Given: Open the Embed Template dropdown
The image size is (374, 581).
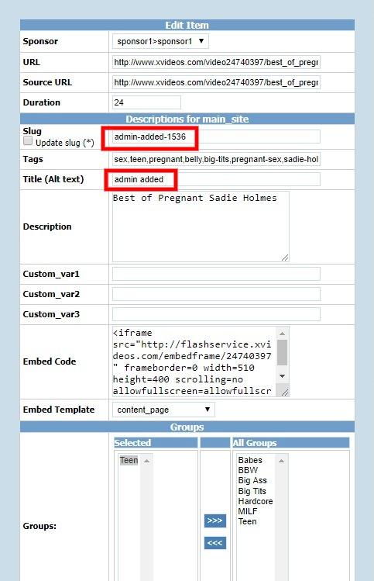Looking at the screenshot, I should click(163, 410).
